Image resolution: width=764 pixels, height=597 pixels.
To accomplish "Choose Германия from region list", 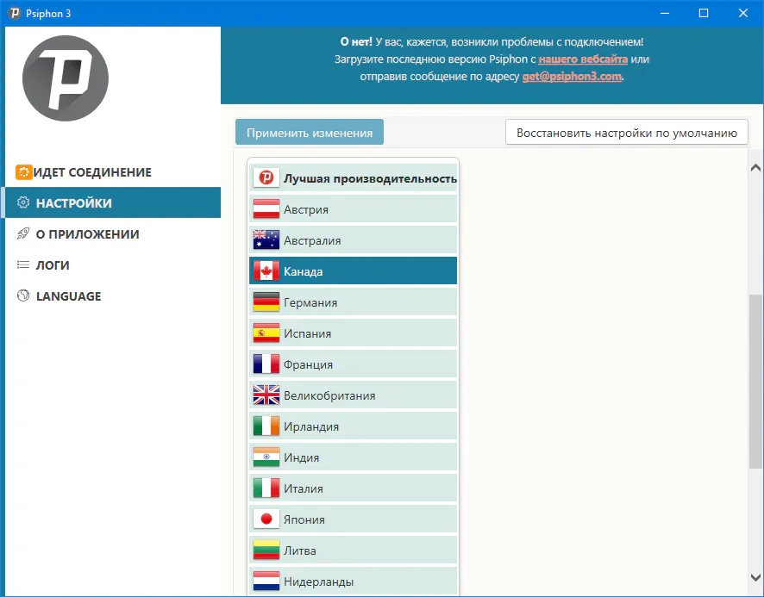I will tap(354, 302).
